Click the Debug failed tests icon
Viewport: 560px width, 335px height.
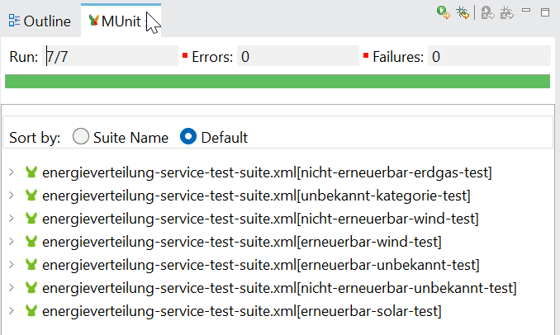tap(507, 12)
